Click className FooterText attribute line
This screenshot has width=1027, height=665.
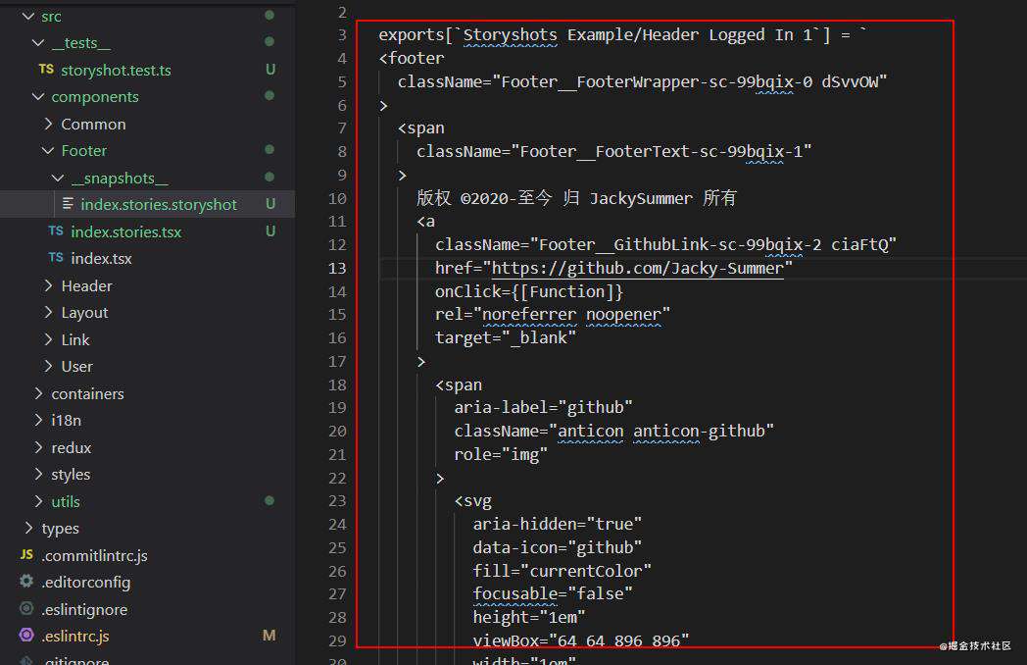click(613, 151)
